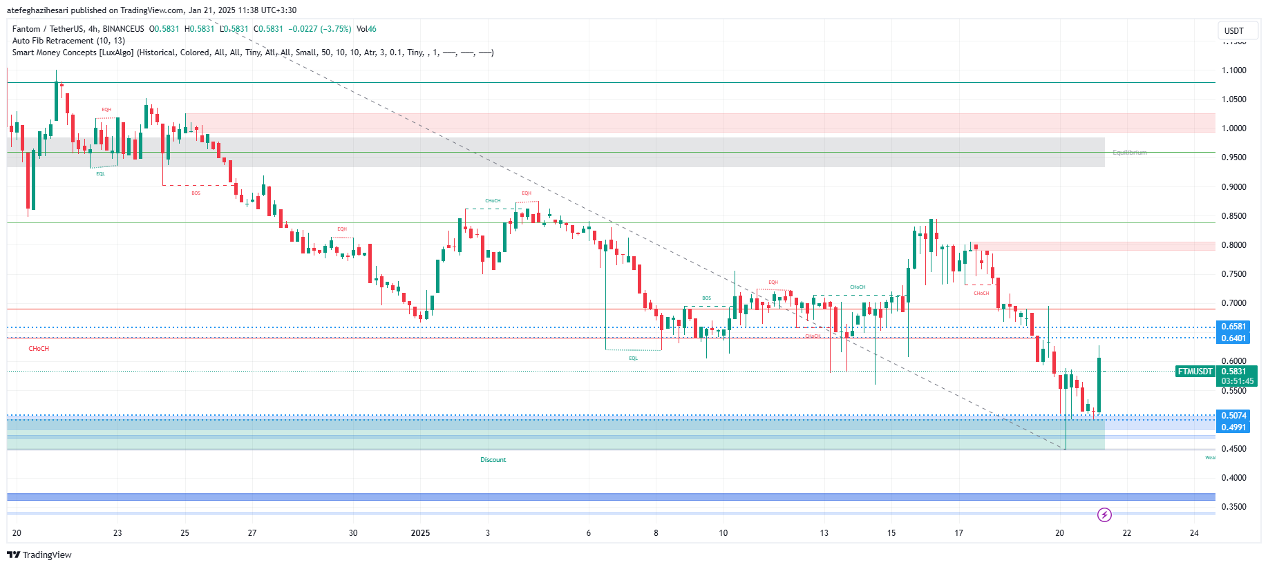Click the Vol46 volume readout
Screen dimensions: 1268x567
[366, 29]
